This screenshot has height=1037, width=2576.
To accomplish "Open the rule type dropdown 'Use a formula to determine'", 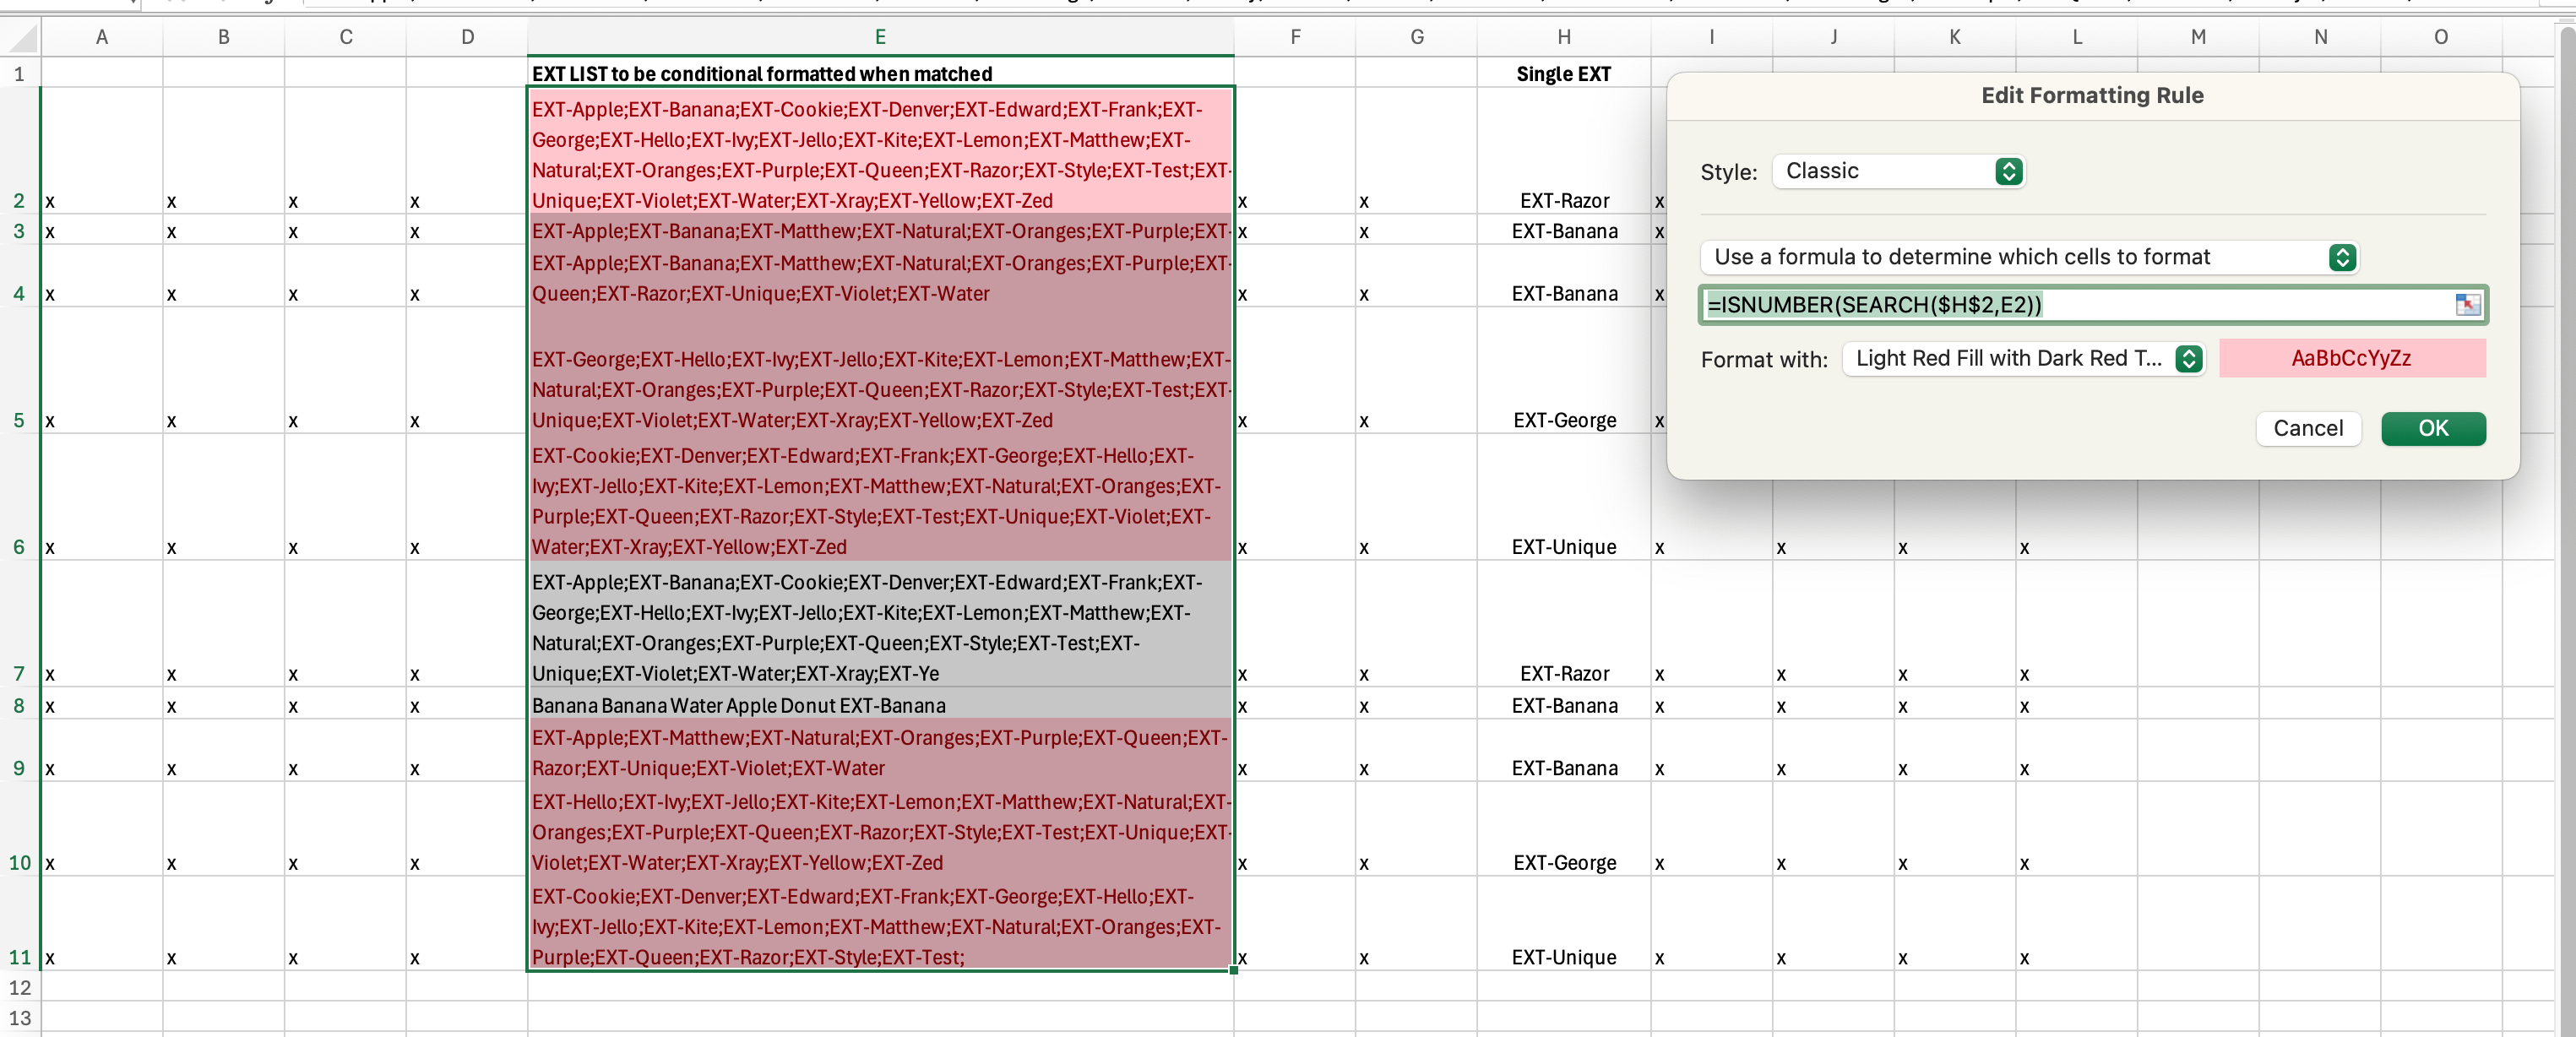I will 2029,257.
